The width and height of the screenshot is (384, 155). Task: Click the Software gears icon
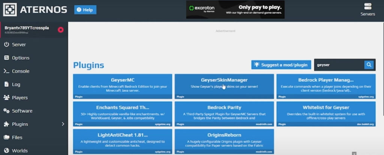tap(6, 111)
